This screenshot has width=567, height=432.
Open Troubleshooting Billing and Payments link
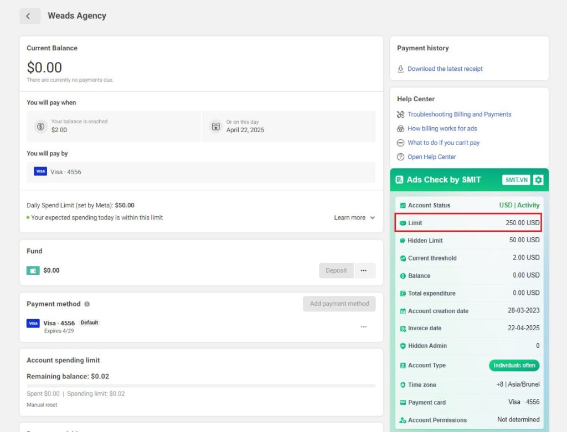tap(459, 114)
